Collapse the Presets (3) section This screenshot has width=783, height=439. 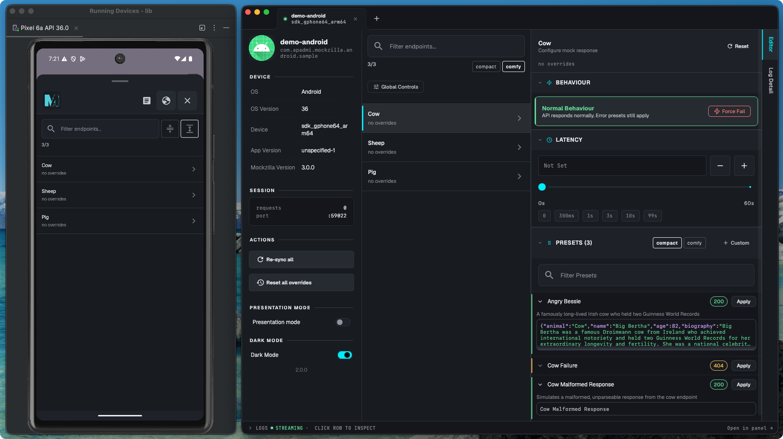coord(540,243)
